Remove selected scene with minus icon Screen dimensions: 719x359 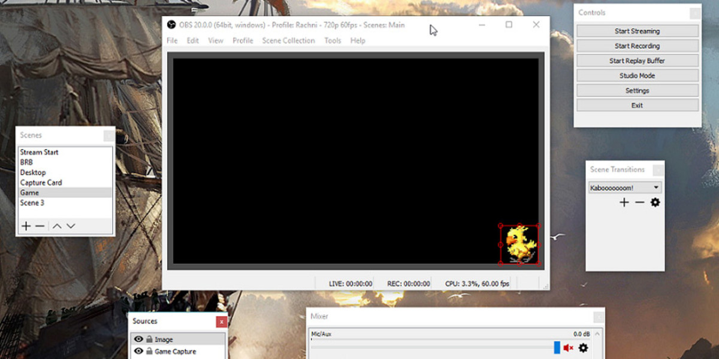coord(40,226)
